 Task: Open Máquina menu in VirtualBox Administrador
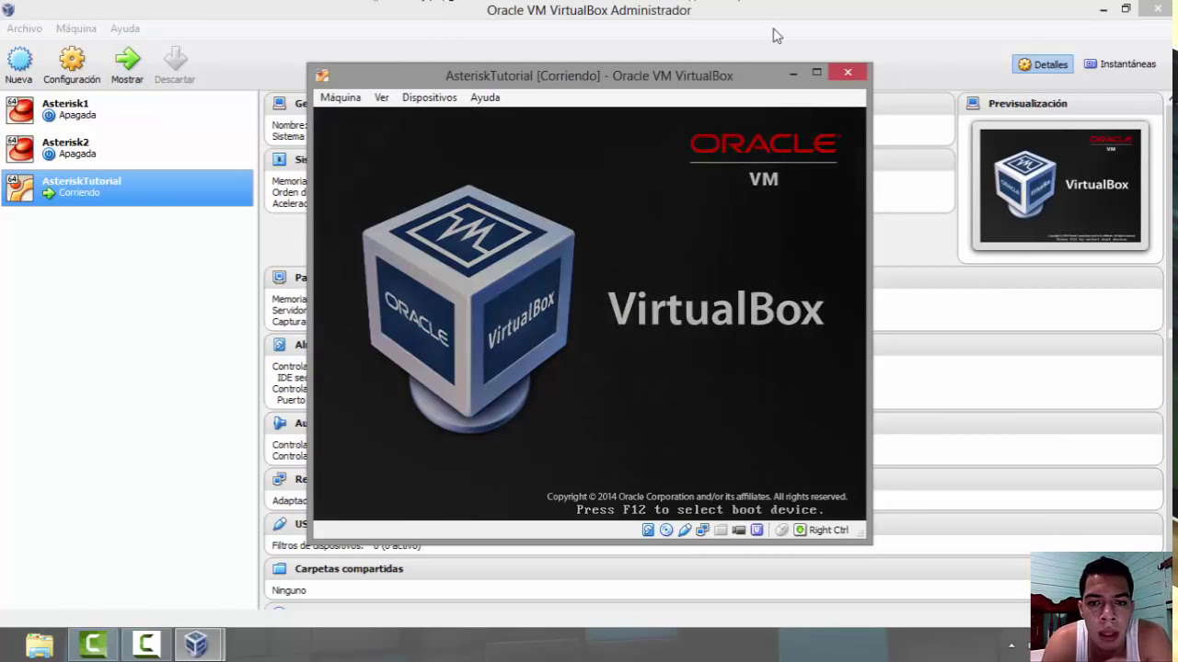click(x=76, y=29)
